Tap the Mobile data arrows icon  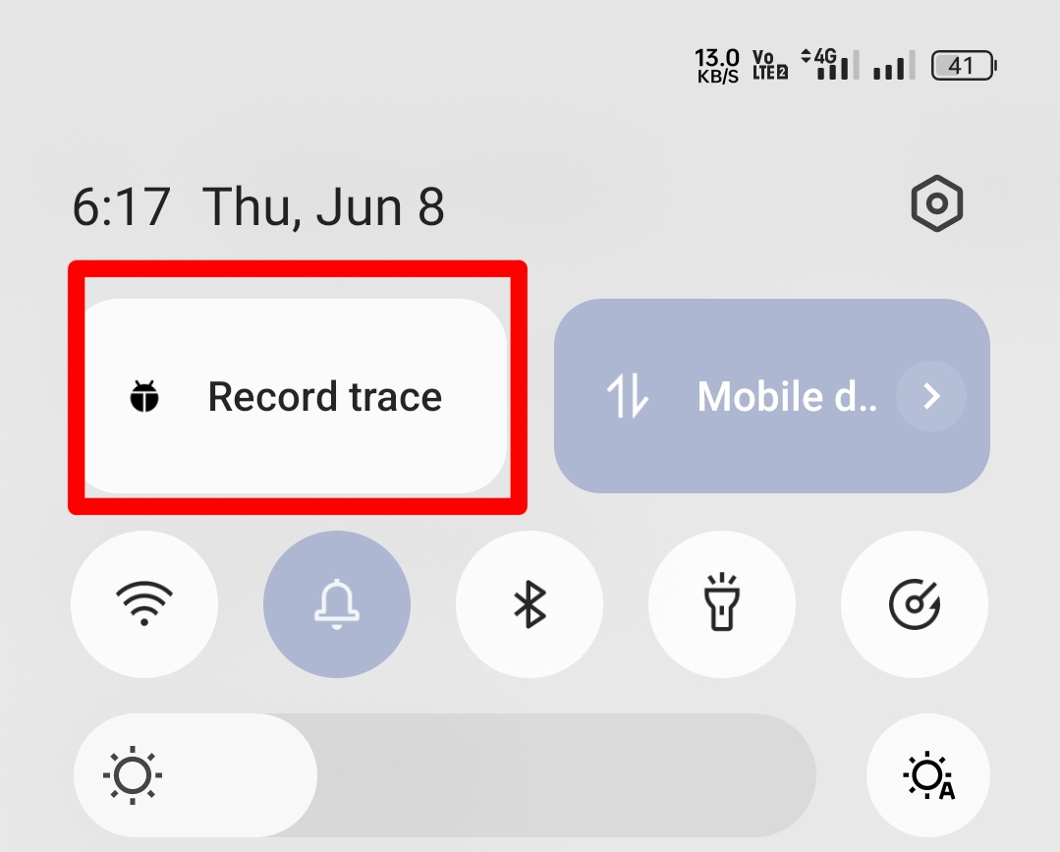(x=628, y=396)
